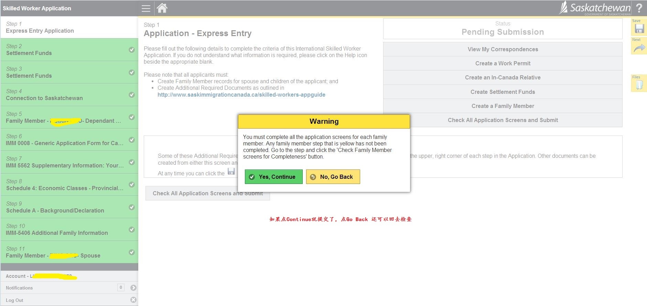Click the hamburger menu icon
Image resolution: width=647 pixels, height=306 pixels.
[x=146, y=9]
